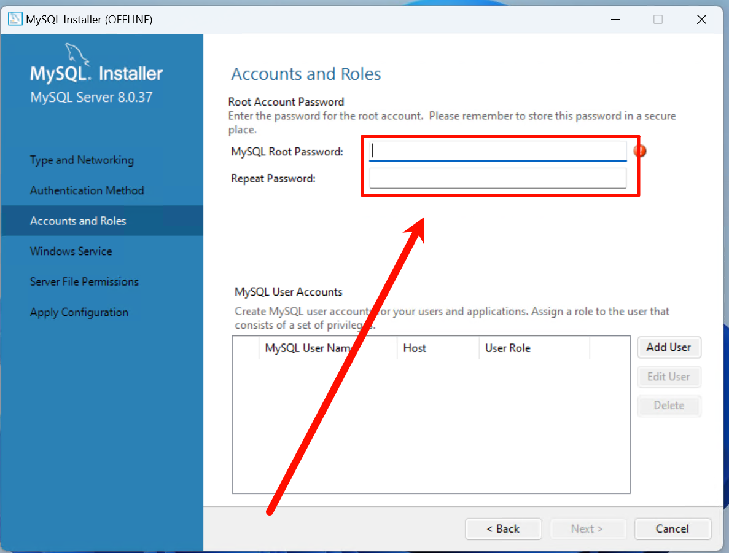Image resolution: width=729 pixels, height=553 pixels.
Task: Click the MySQL User Accounts label
Action: [x=288, y=292]
